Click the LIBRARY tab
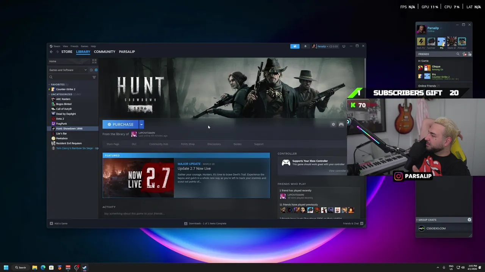This screenshot has width=485, height=272. 83,52
